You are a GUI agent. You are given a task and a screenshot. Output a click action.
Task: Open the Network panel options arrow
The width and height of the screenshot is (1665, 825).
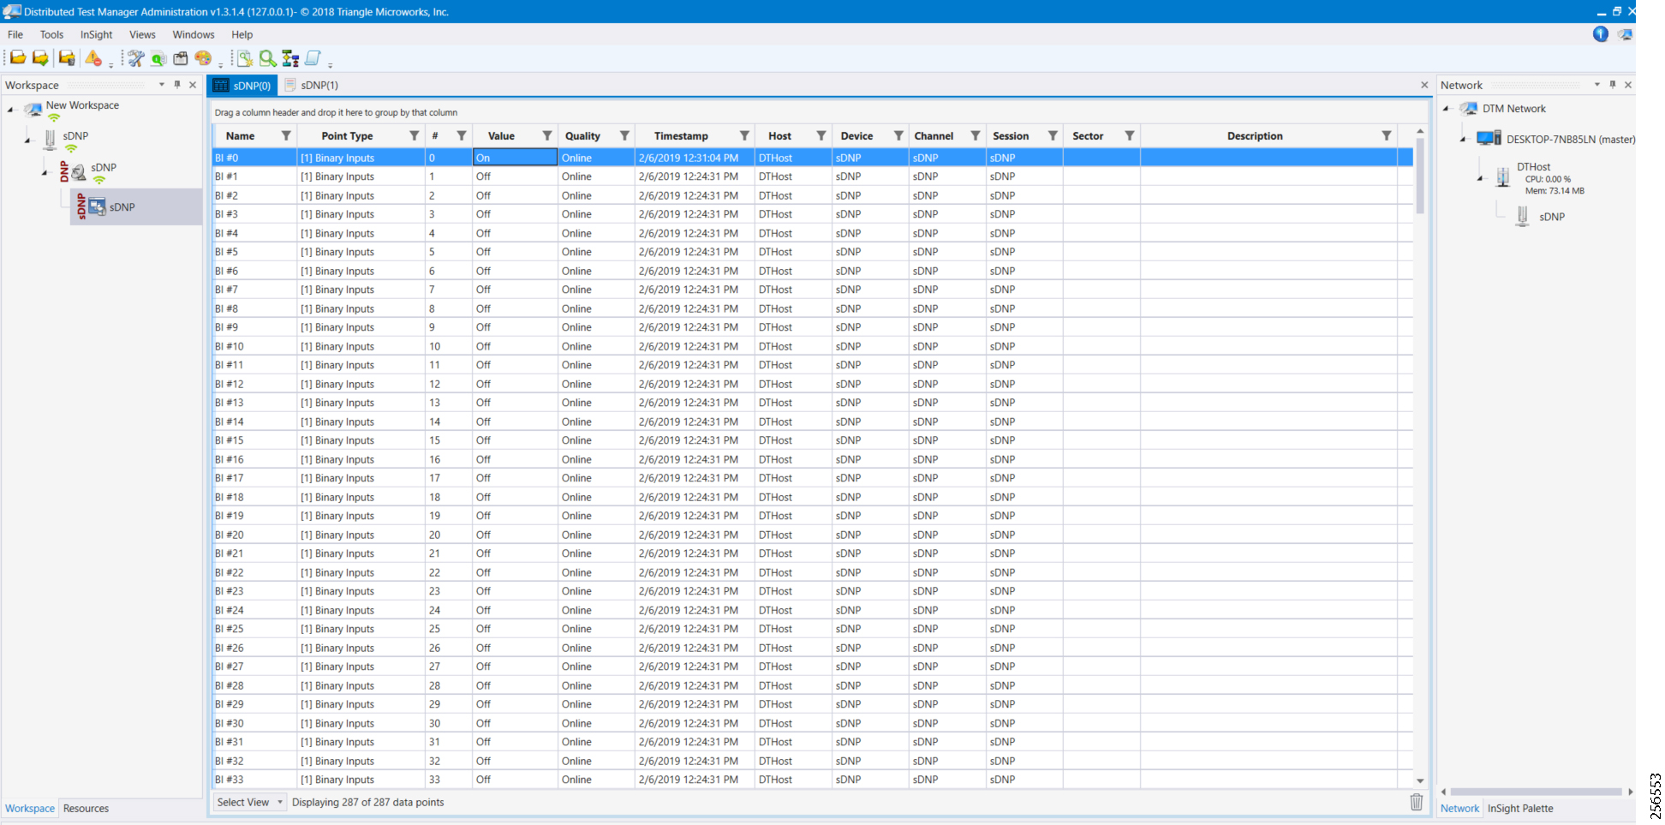1597,85
